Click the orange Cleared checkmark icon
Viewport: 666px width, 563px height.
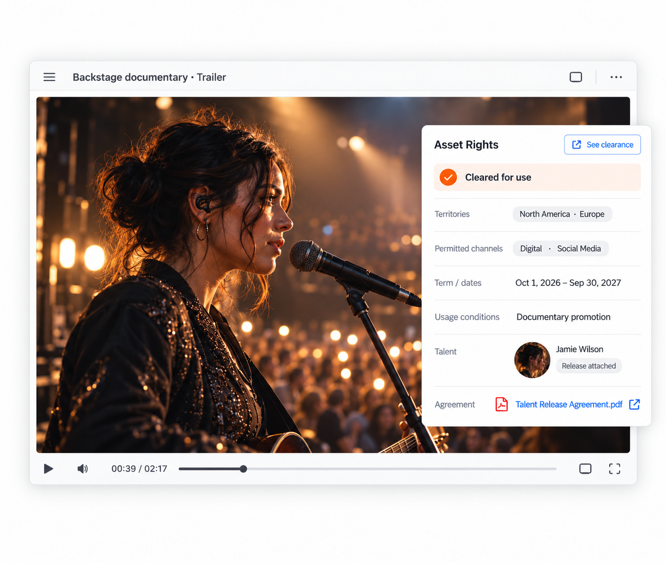448,177
